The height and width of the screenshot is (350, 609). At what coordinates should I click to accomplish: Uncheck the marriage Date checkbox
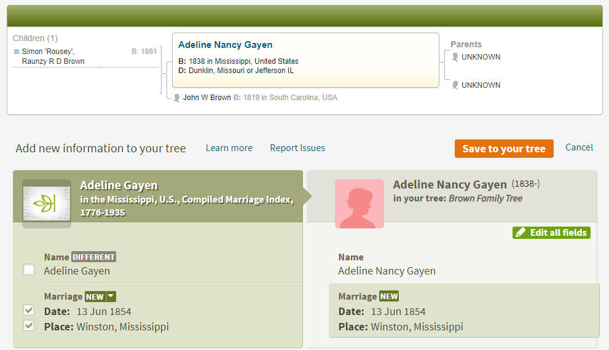click(29, 309)
